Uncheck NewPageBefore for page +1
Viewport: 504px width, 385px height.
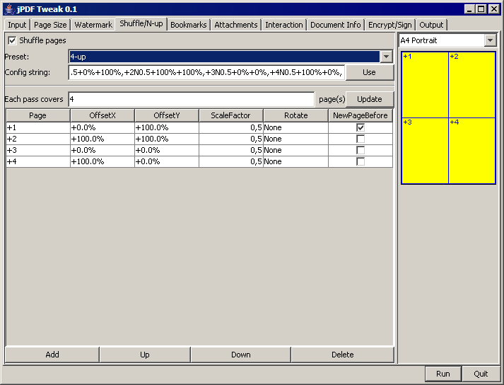(361, 127)
